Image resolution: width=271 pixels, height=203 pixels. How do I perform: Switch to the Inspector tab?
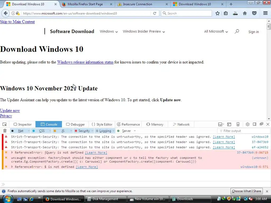coord(23,124)
